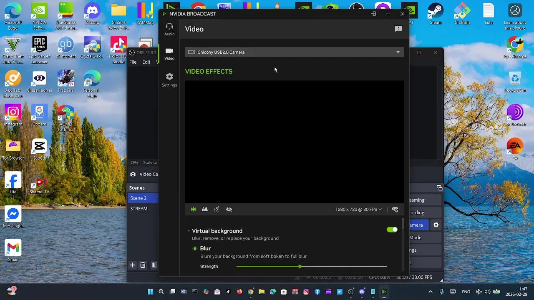Screen dimensions: 534x300
Task: Take a camera snapshot using the preview toolbar icon
Action: pos(217,209)
